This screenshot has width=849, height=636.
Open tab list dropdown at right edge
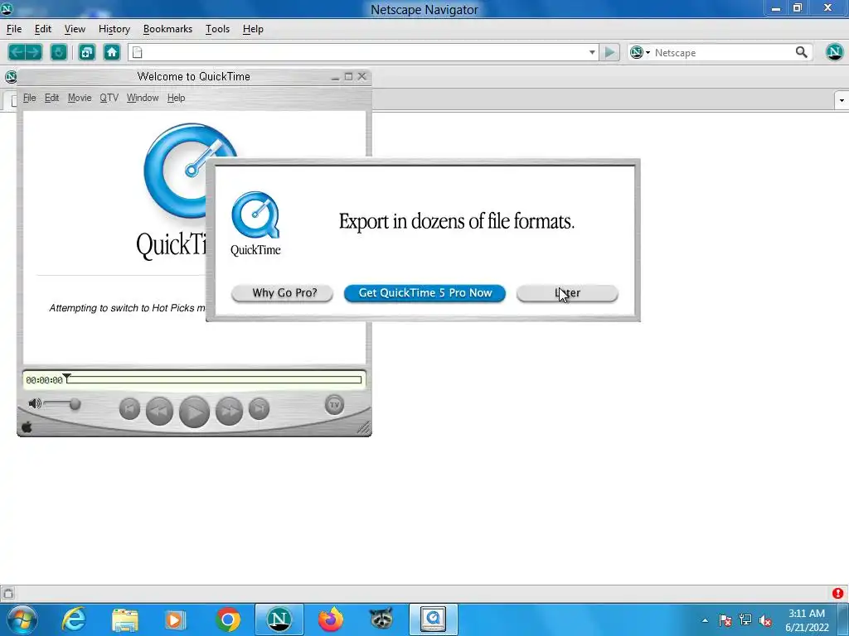[842, 100]
